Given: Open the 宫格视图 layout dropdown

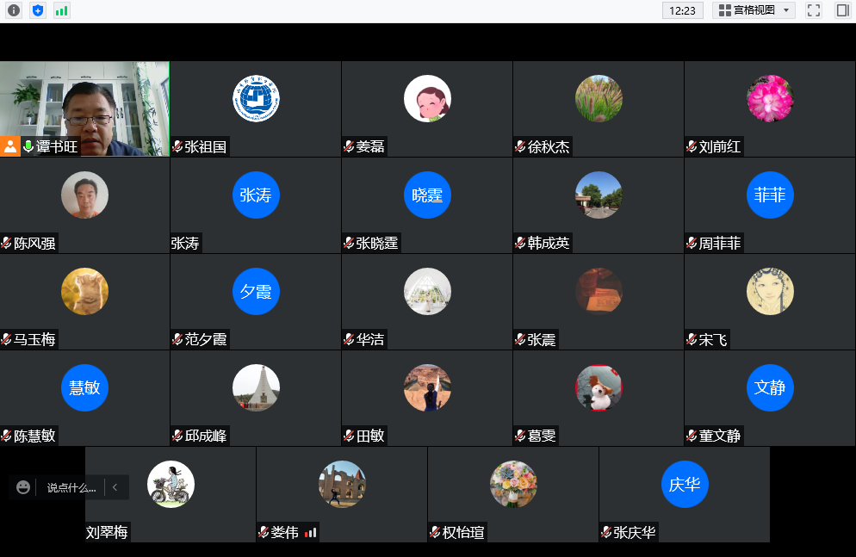Looking at the screenshot, I should 754,10.
